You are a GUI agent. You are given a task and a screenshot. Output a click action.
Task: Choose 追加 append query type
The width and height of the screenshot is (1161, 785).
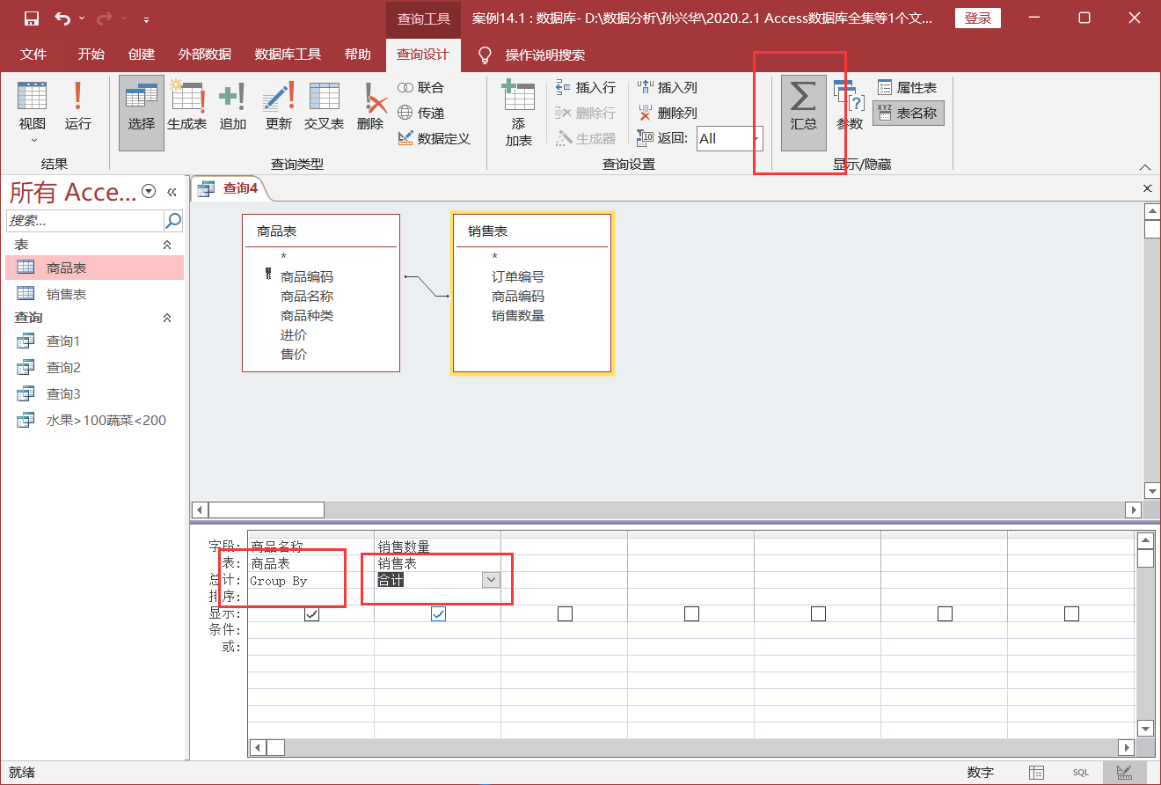(x=232, y=106)
